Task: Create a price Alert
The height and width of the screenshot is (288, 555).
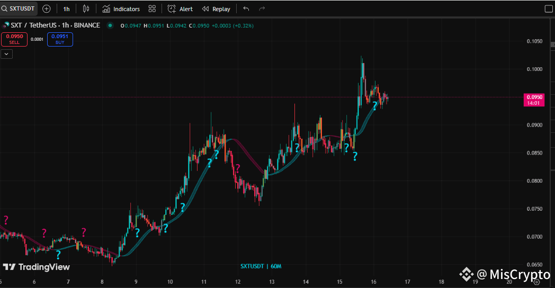Action: pos(180,9)
